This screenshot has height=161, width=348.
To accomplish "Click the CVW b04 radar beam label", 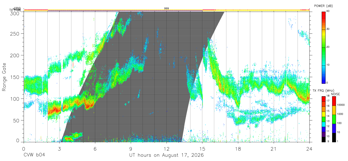I will [34, 155].
